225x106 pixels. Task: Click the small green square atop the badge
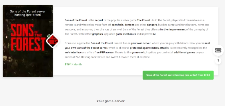coord(49,36)
